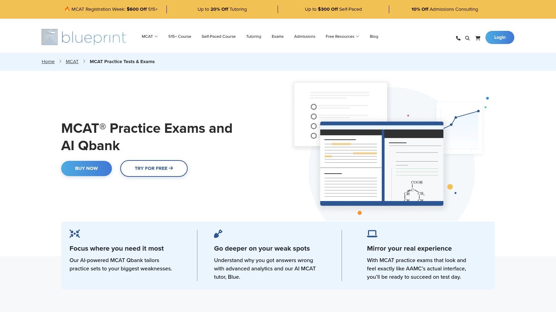Image resolution: width=556 pixels, height=312 pixels.
Task: Open the 515+ Course menu item
Action: (x=180, y=36)
